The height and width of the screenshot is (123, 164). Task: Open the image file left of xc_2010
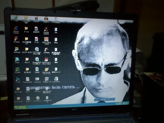point(47,80)
